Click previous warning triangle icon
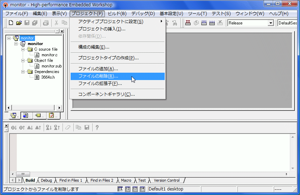This screenshot has width=300, height=195. [x=38, y=128]
